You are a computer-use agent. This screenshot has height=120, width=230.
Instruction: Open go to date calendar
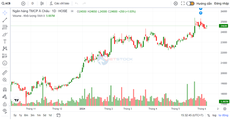tap(58, 115)
